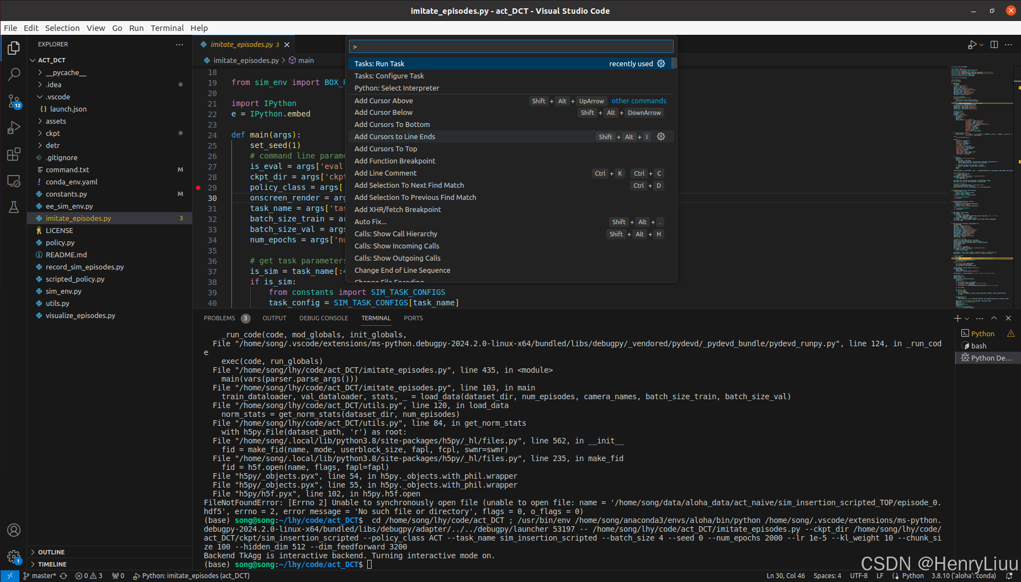Open the Extensions view

(x=14, y=155)
